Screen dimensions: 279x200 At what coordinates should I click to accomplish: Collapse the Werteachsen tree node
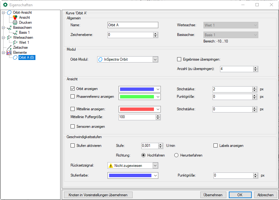3,37
